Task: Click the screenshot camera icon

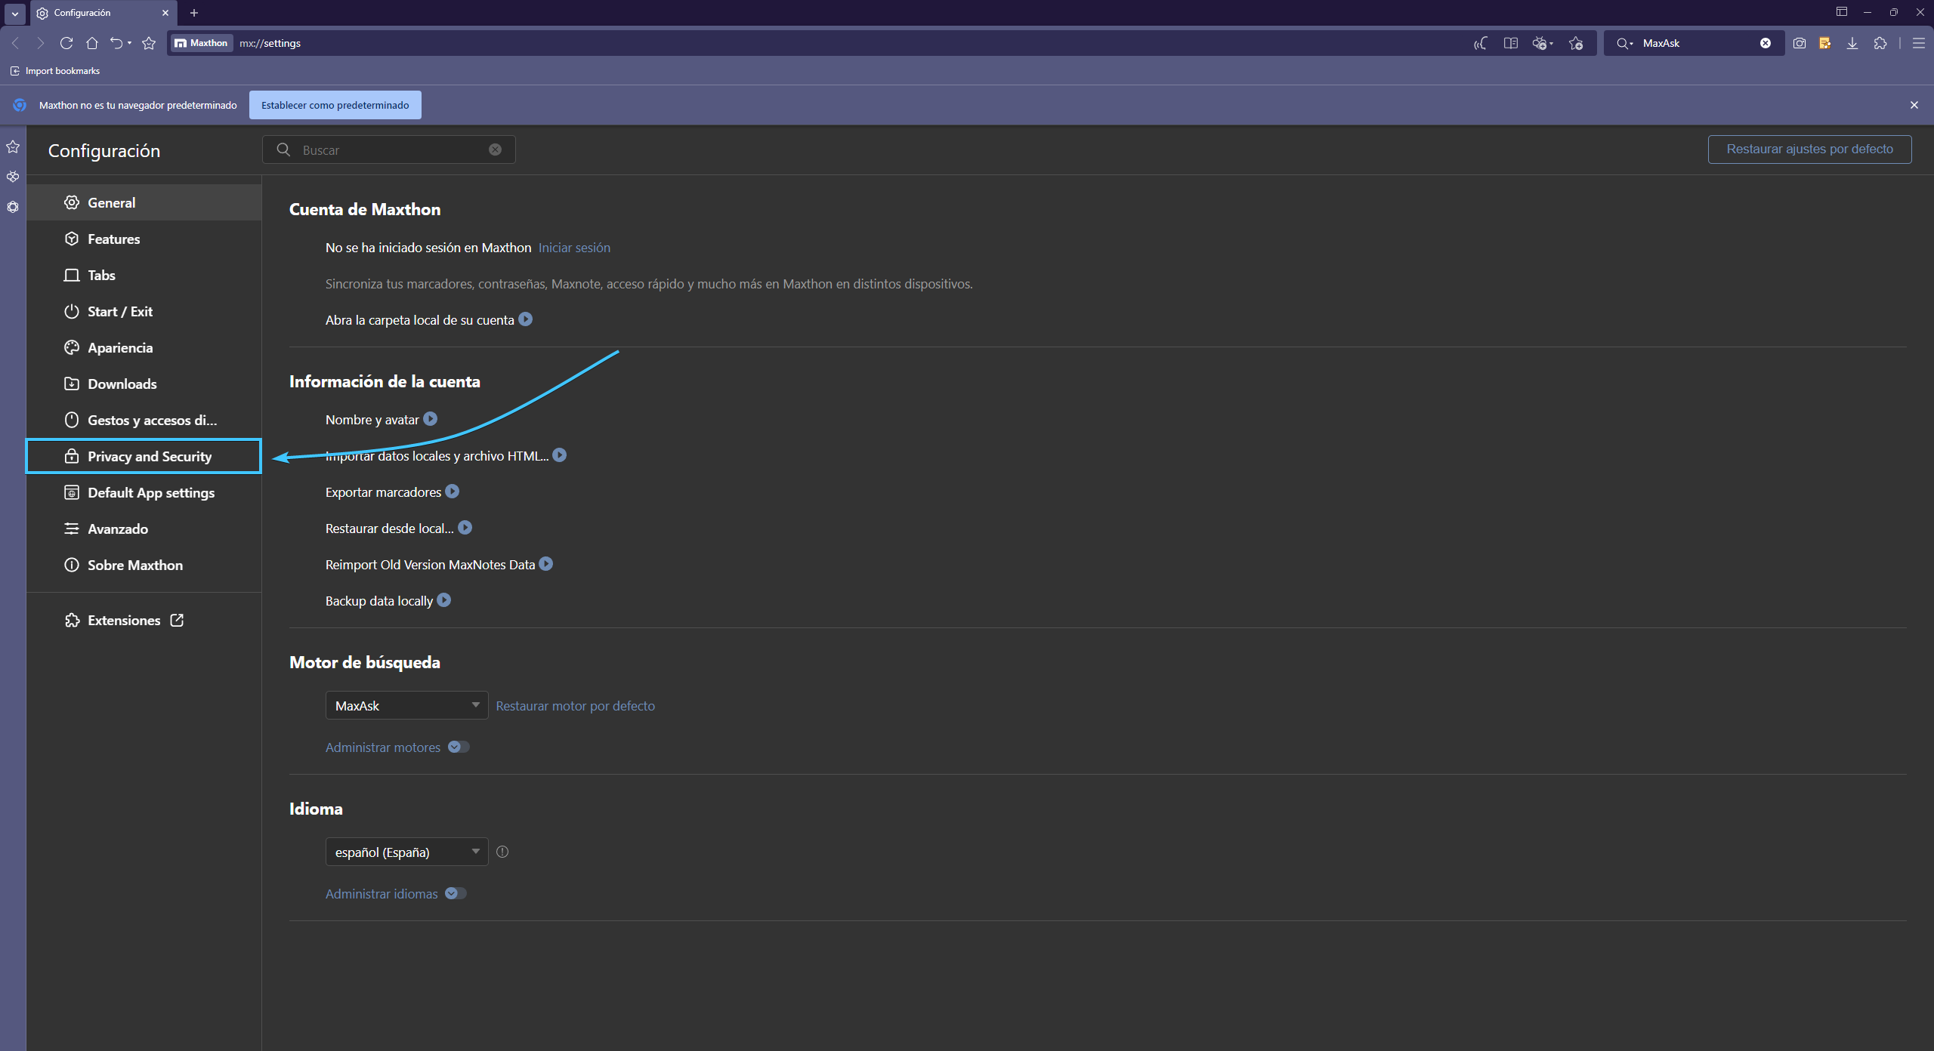Action: pos(1800,43)
